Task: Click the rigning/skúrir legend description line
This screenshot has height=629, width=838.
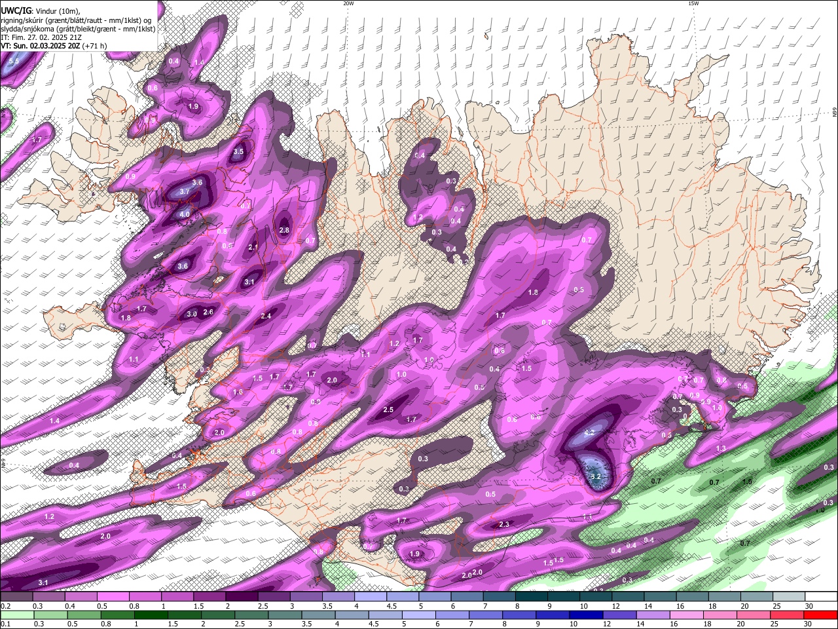Action: [x=77, y=20]
